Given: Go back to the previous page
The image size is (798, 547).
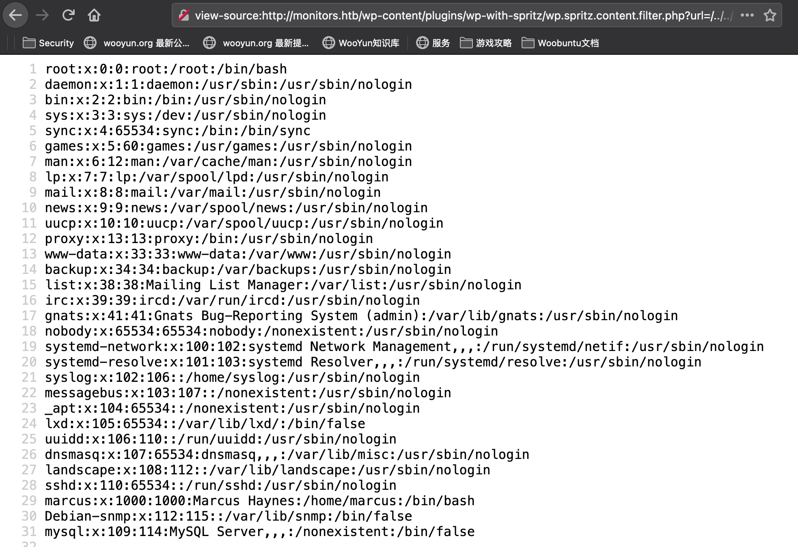Looking at the screenshot, I should coord(15,15).
